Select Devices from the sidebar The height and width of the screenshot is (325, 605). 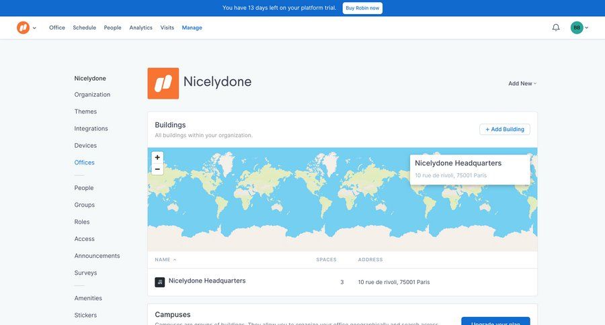[x=85, y=145]
